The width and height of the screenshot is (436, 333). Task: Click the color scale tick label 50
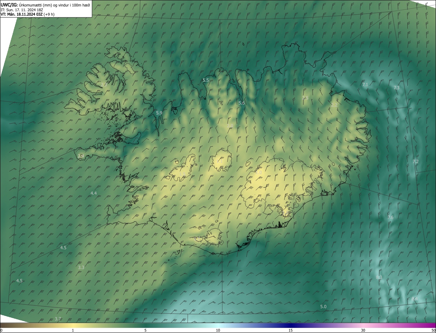click(x=433, y=330)
